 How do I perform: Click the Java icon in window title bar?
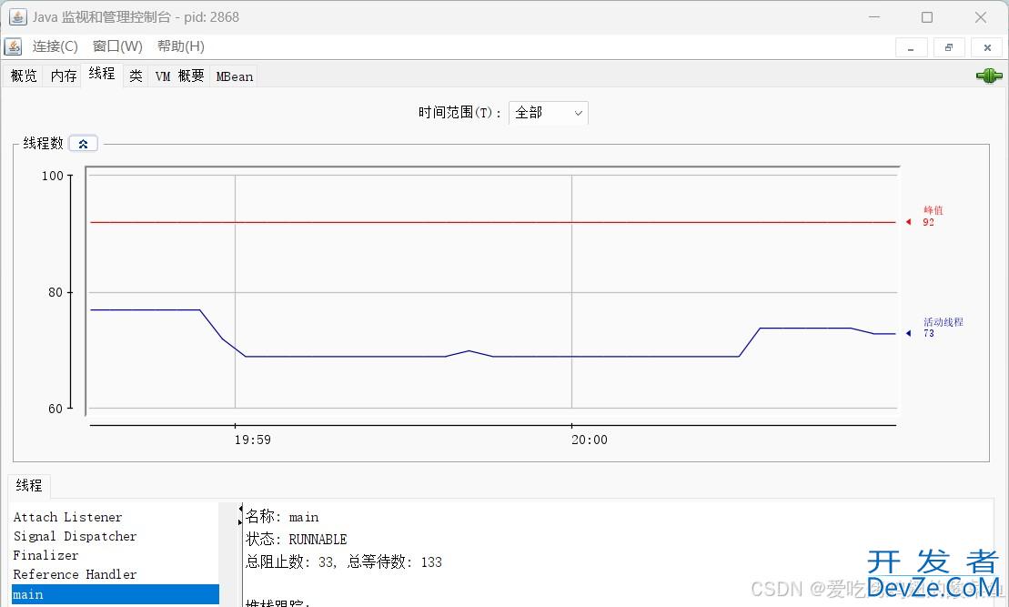click(17, 17)
